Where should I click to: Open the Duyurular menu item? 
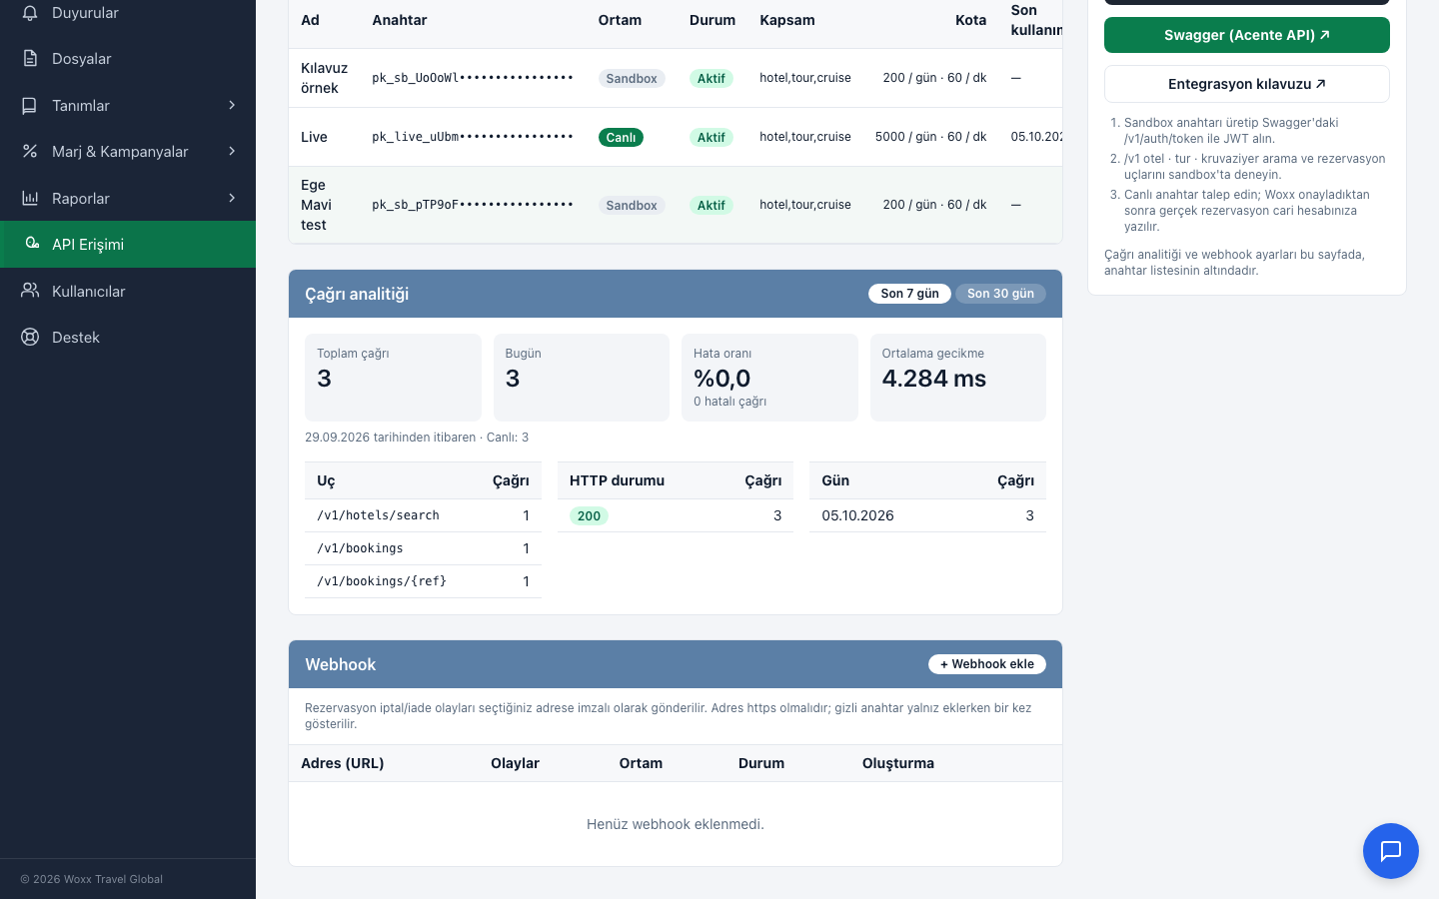click(x=128, y=13)
